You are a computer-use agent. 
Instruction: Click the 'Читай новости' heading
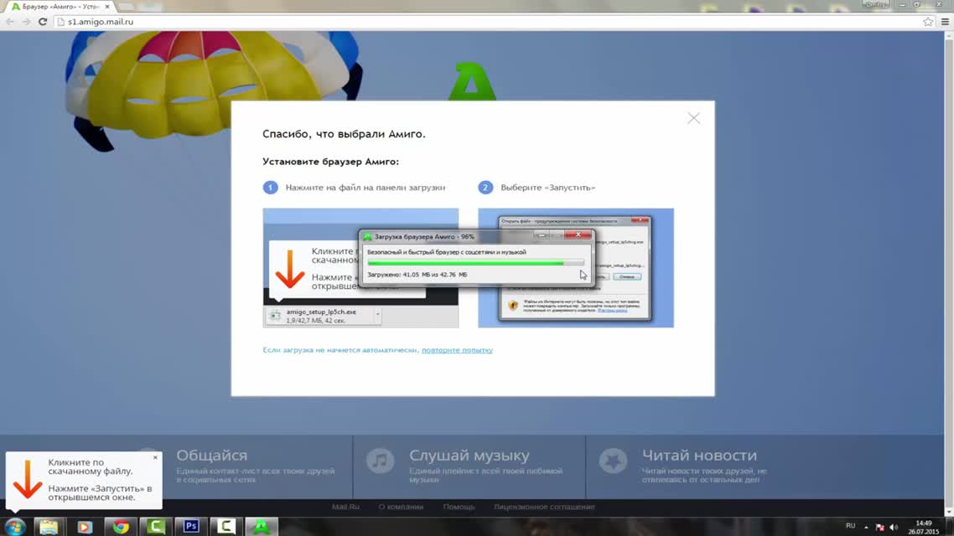pyautogui.click(x=700, y=455)
